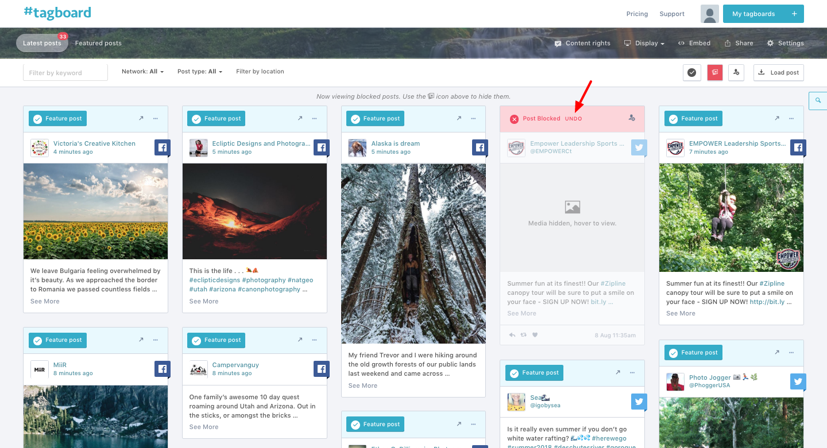827x448 pixels.
Task: Click the user profile avatar
Action: 710,14
